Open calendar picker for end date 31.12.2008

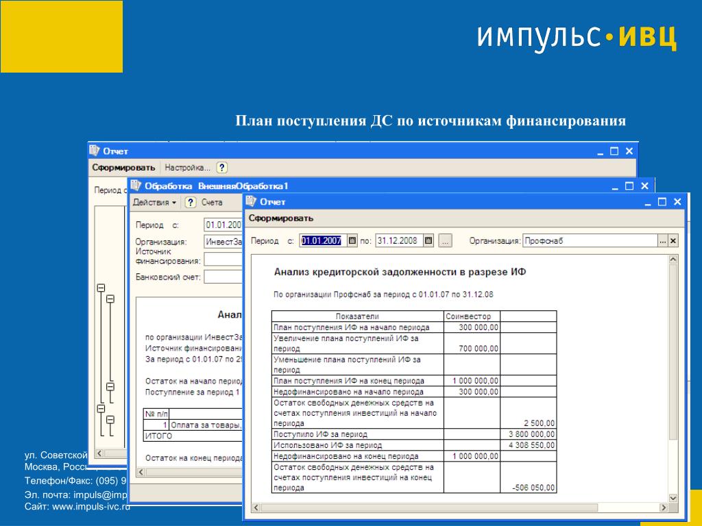428,240
